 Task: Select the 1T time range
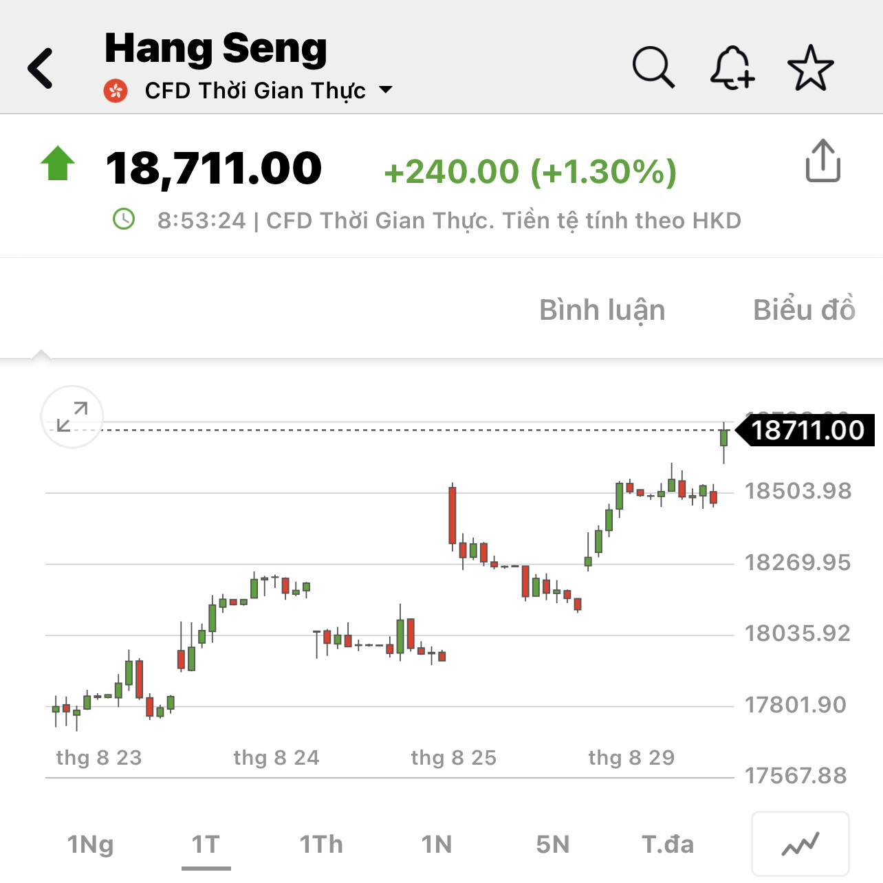click(x=206, y=844)
